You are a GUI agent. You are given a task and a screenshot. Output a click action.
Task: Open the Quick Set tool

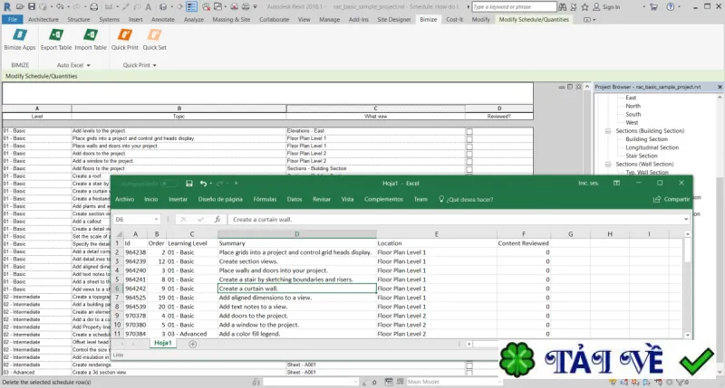[x=154, y=39]
